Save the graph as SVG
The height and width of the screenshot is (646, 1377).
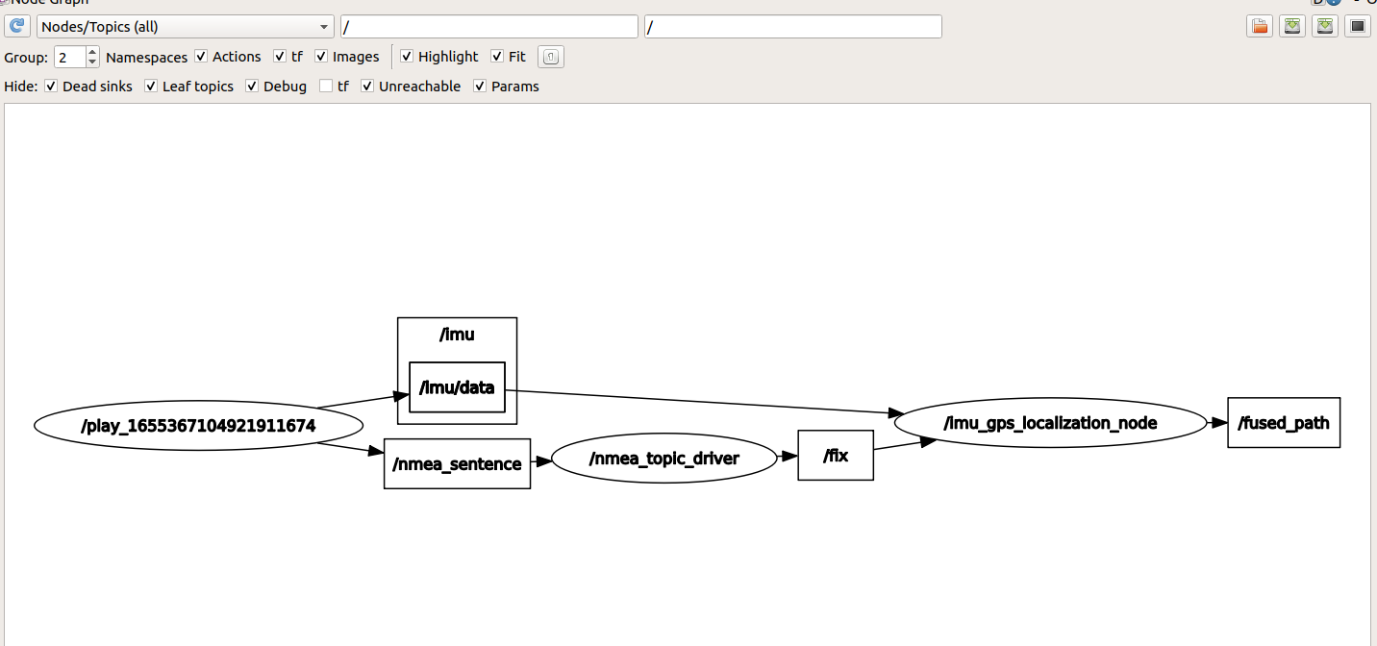(1325, 27)
